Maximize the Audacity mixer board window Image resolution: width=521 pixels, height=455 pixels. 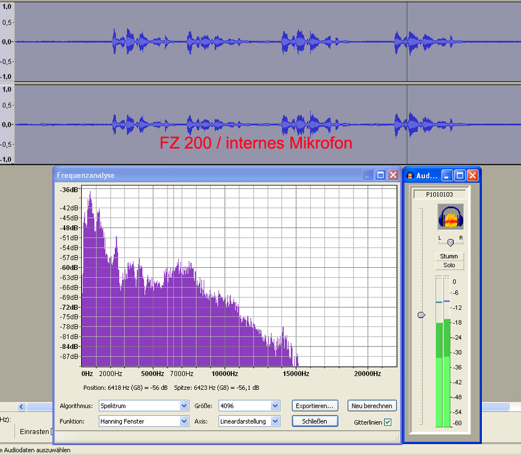(x=460, y=175)
